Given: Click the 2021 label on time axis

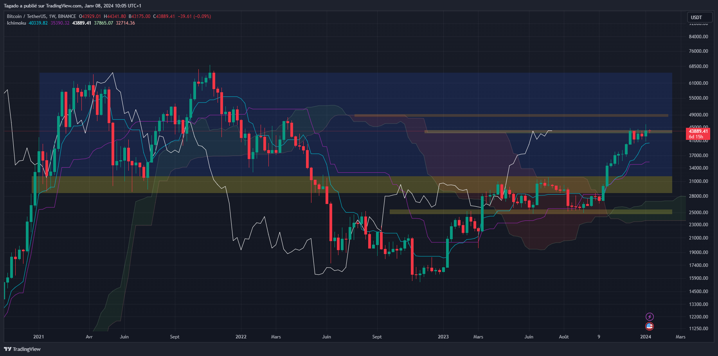Looking at the screenshot, I should 38,336.
